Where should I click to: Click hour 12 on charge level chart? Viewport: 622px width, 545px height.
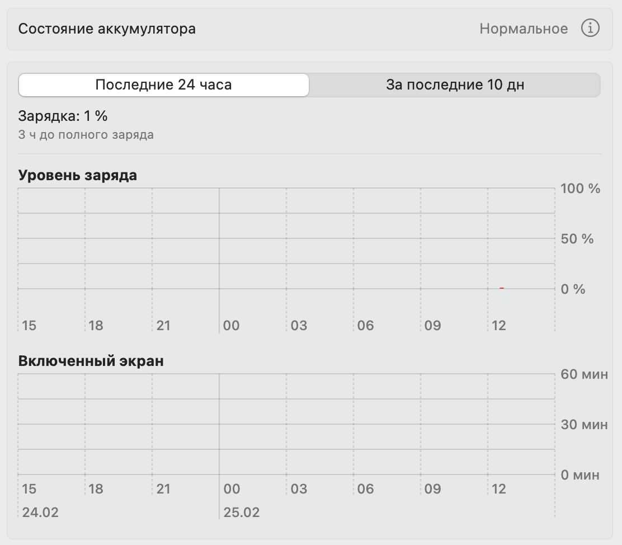pyautogui.click(x=498, y=326)
